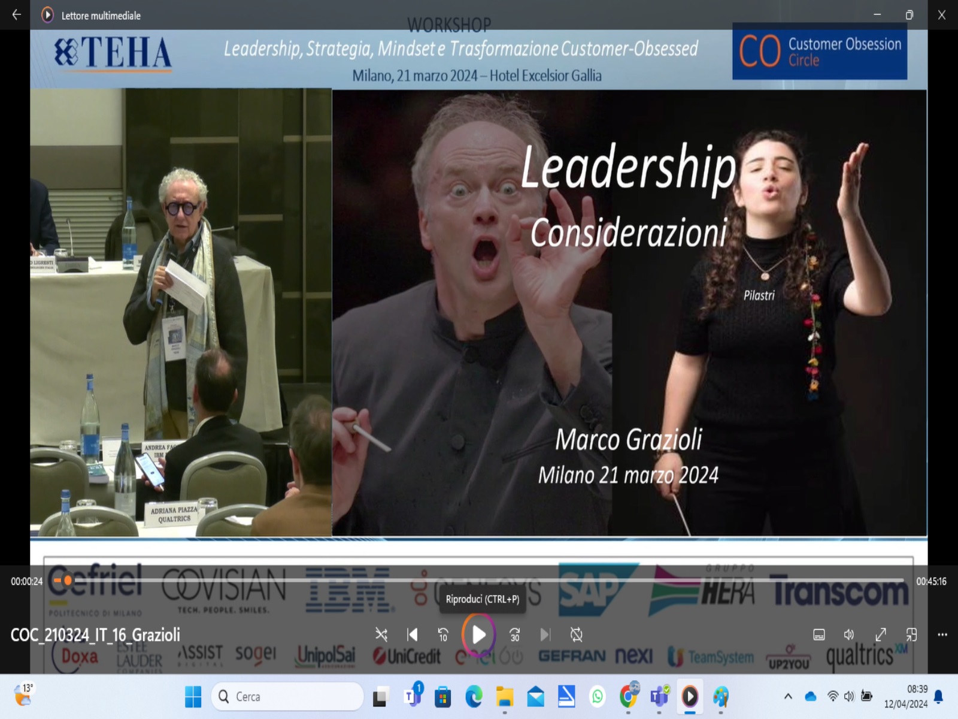Open the Wi-Fi network settings
Screen dimensions: 958x719
pyautogui.click(x=832, y=696)
